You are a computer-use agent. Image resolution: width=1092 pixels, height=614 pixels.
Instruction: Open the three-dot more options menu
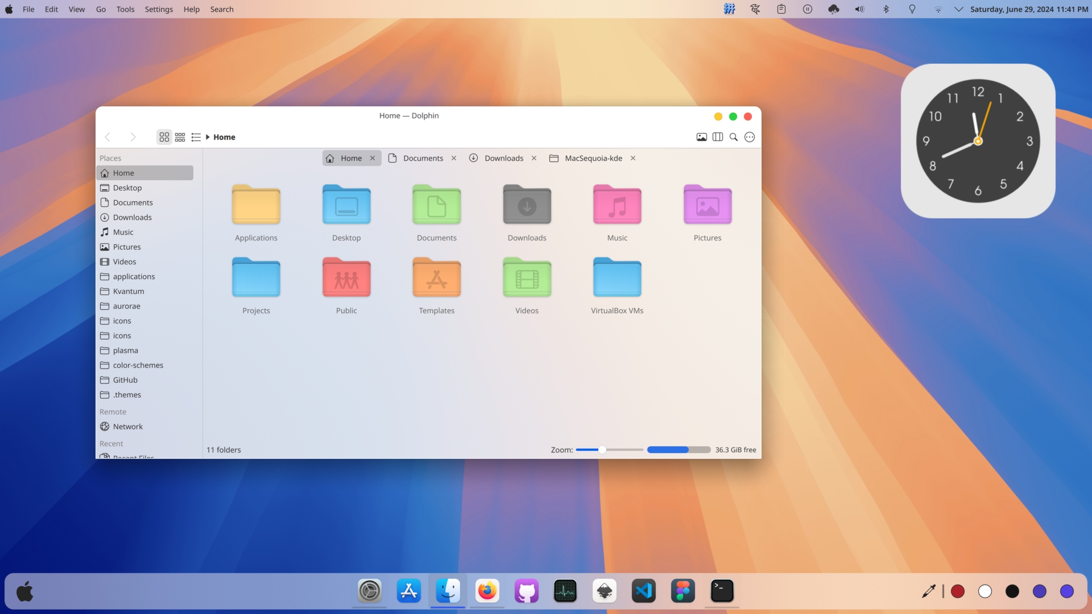(x=750, y=137)
